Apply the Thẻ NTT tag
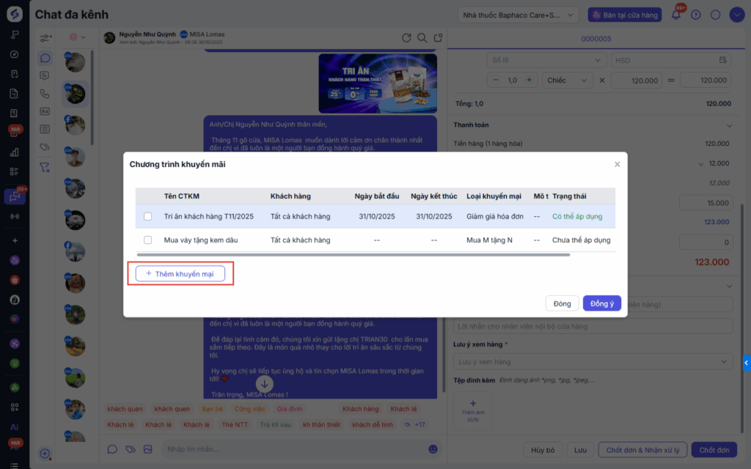 (x=235, y=424)
